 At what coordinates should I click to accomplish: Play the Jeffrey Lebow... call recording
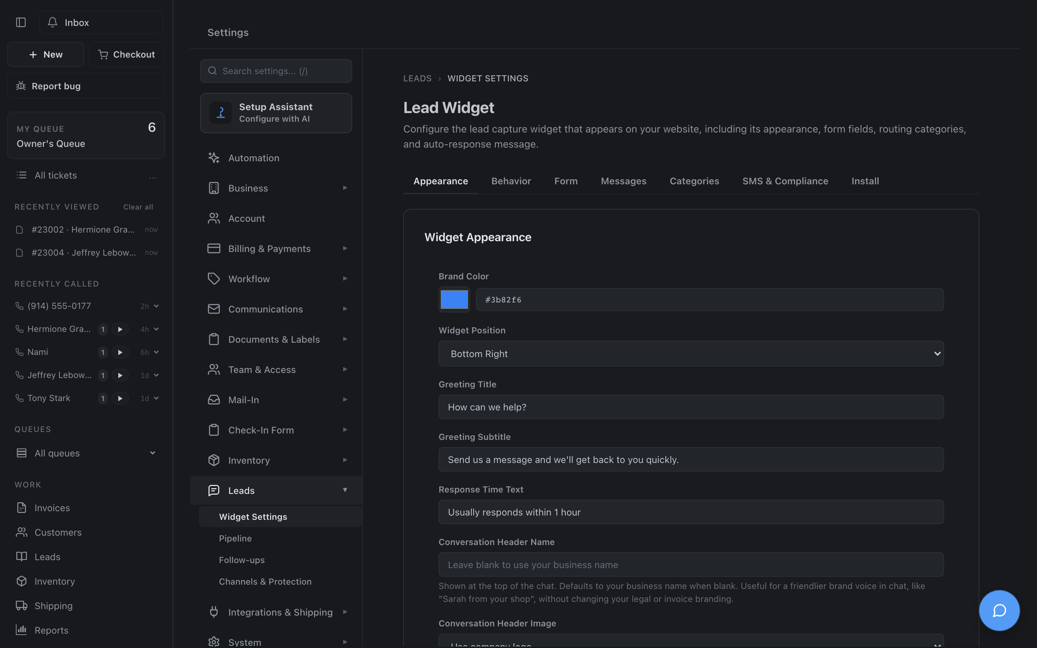120,375
